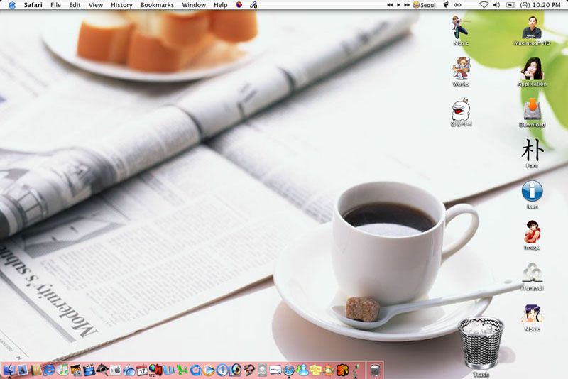Open the Macintosh HD desktop icon

coord(532,28)
